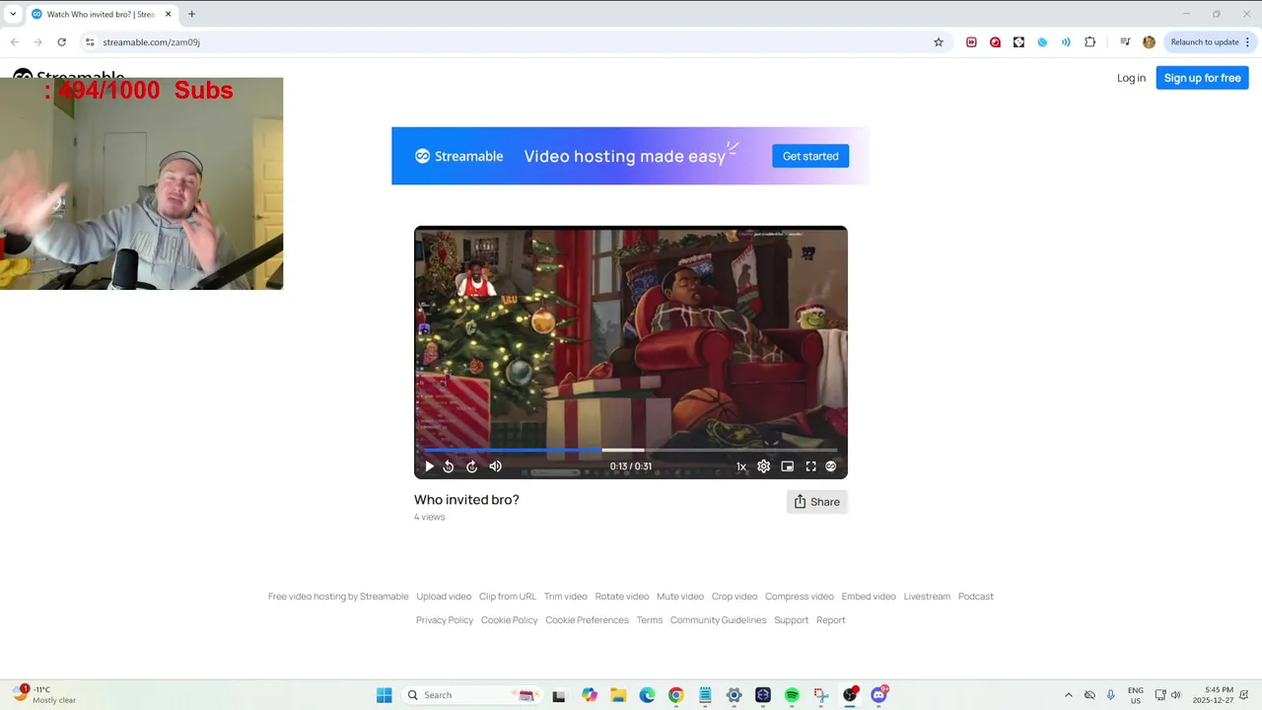Viewport: 1262px width, 710px height.
Task: Click Get started in banner
Action: click(x=810, y=156)
